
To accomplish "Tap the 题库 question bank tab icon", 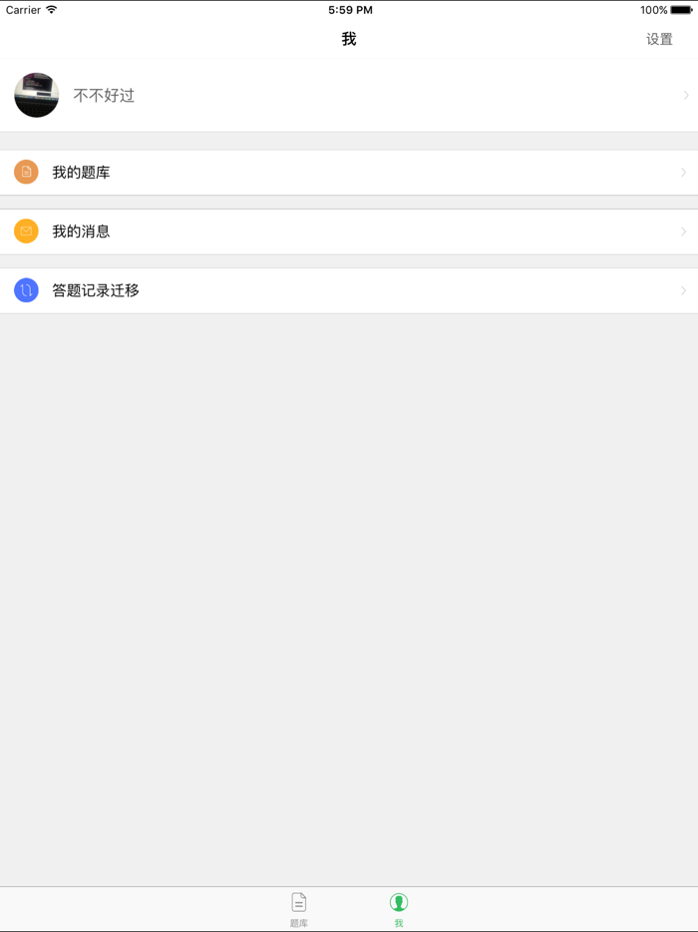I will [x=298, y=901].
